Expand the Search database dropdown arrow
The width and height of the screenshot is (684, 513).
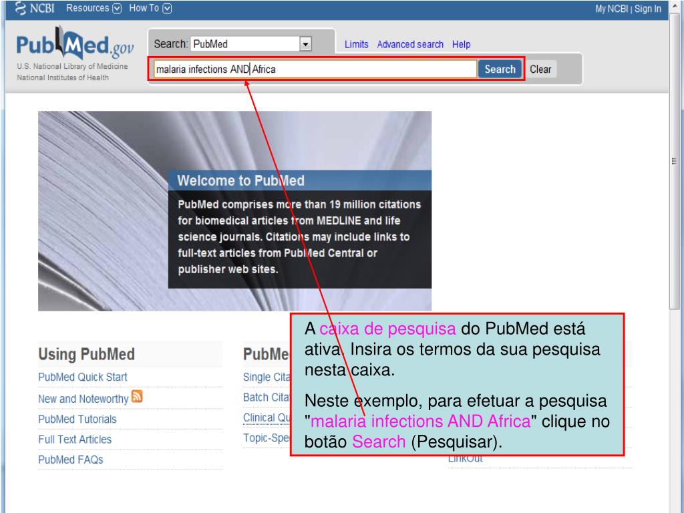tap(305, 44)
